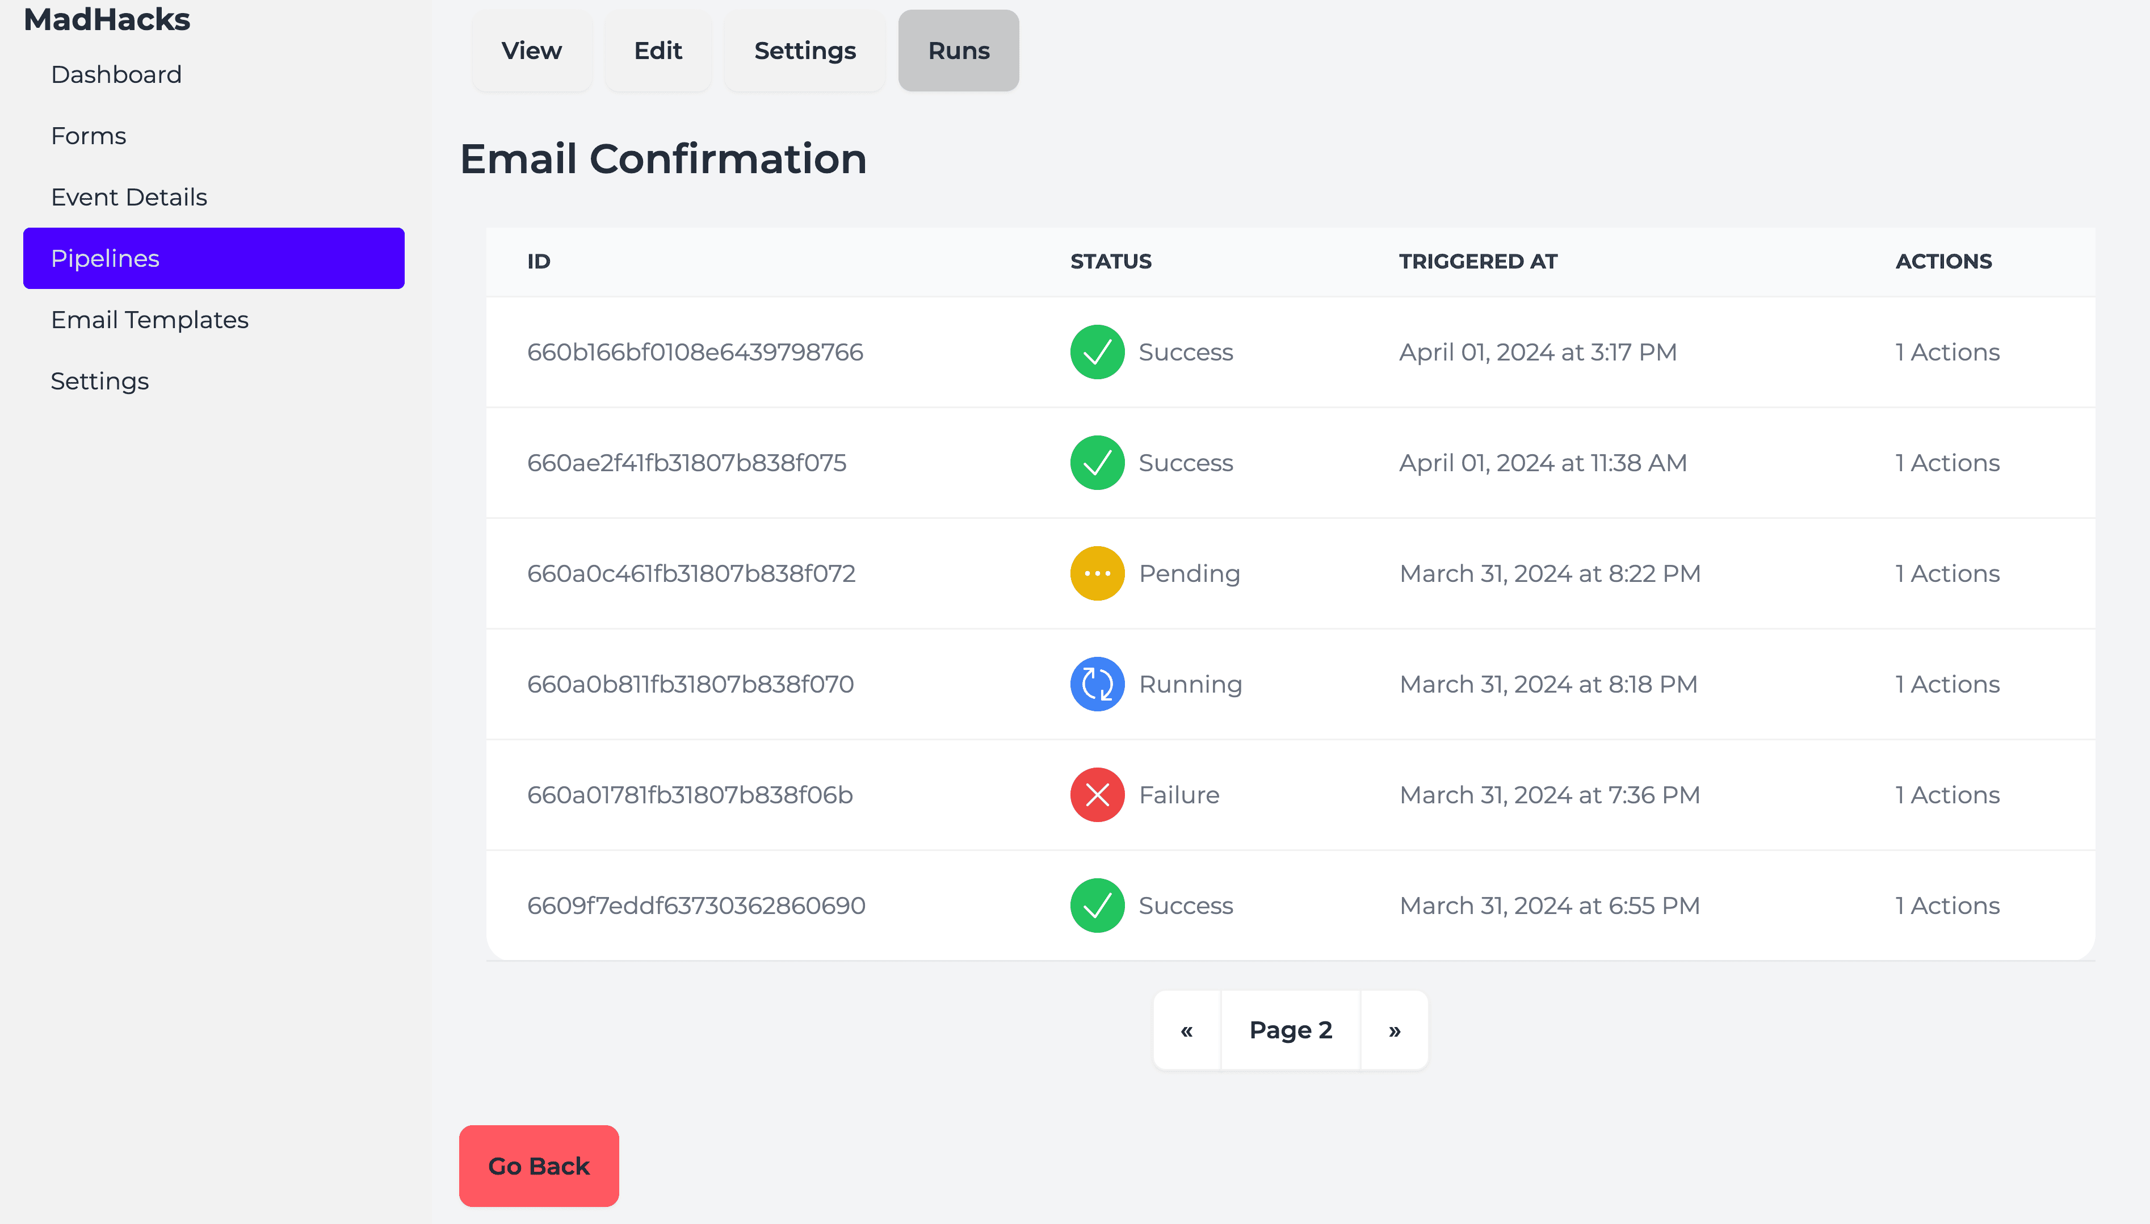Click the yellow Pending status icon
The width and height of the screenshot is (2150, 1224).
(x=1097, y=573)
